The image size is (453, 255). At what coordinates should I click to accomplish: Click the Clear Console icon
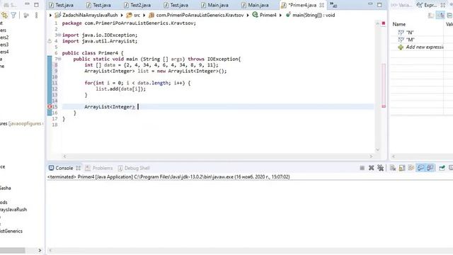click(393, 168)
